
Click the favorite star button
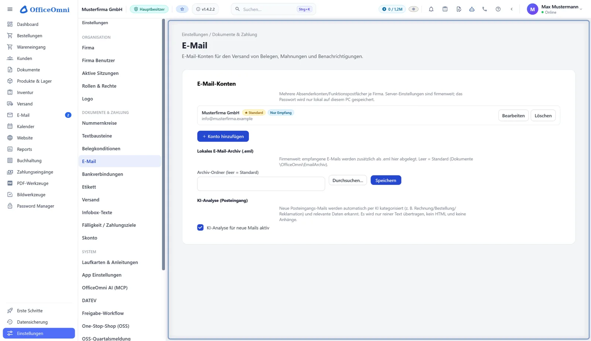(182, 9)
